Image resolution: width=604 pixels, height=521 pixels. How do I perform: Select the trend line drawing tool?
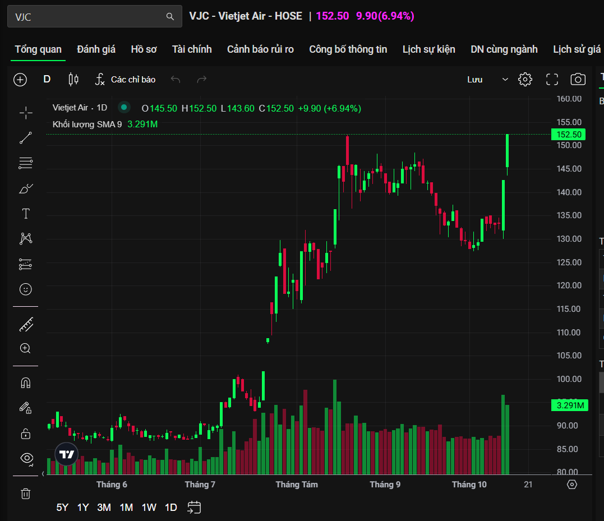click(26, 138)
